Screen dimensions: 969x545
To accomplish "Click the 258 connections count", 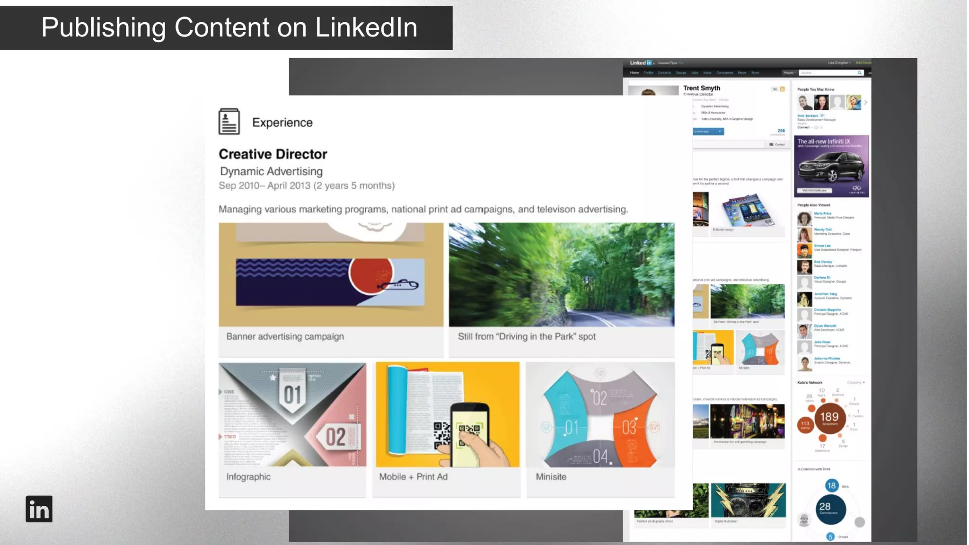I will (781, 131).
